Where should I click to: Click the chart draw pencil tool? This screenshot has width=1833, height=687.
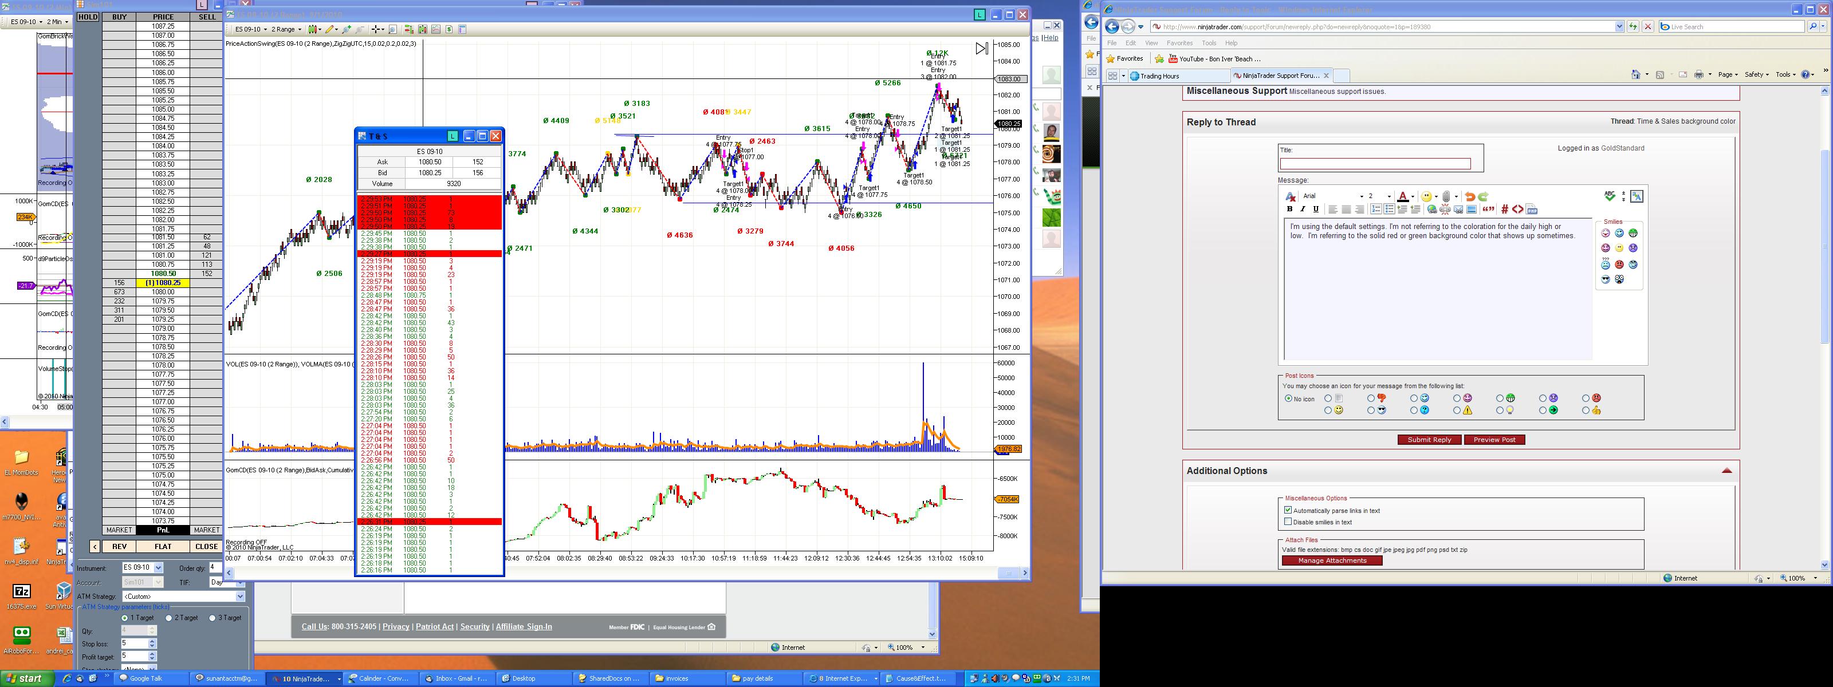point(329,29)
